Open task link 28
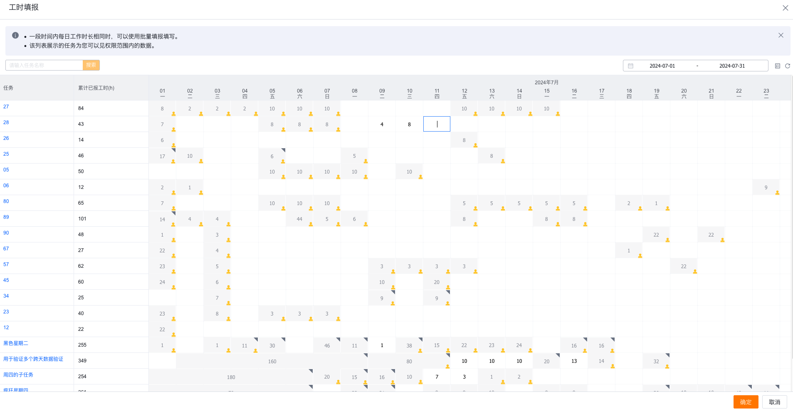This screenshot has width=793, height=411. point(6,122)
